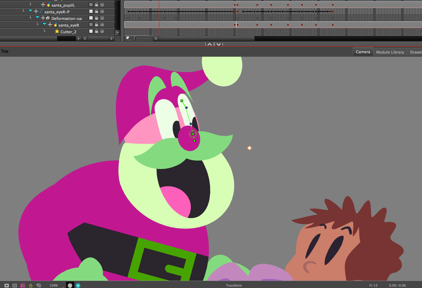Click the peg icon on santa_eyeR-P
Screen dimensions: 422x288
(x=41, y=12)
